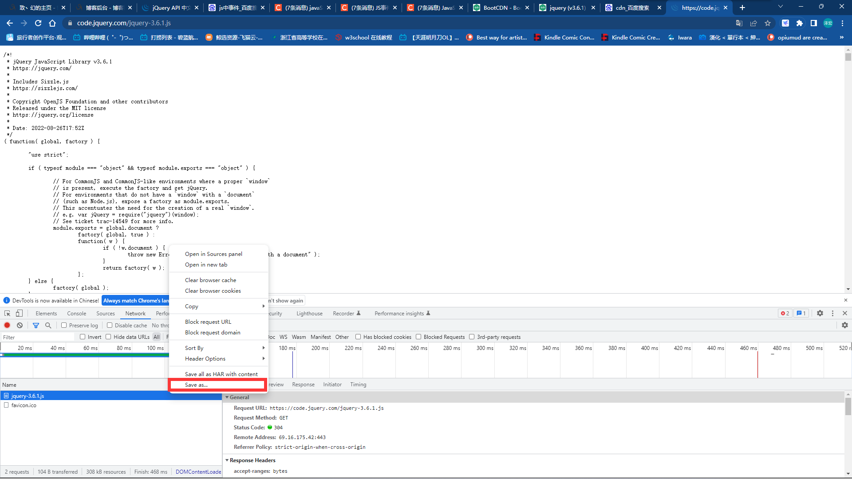Click the Reload page icon

pos(38,23)
